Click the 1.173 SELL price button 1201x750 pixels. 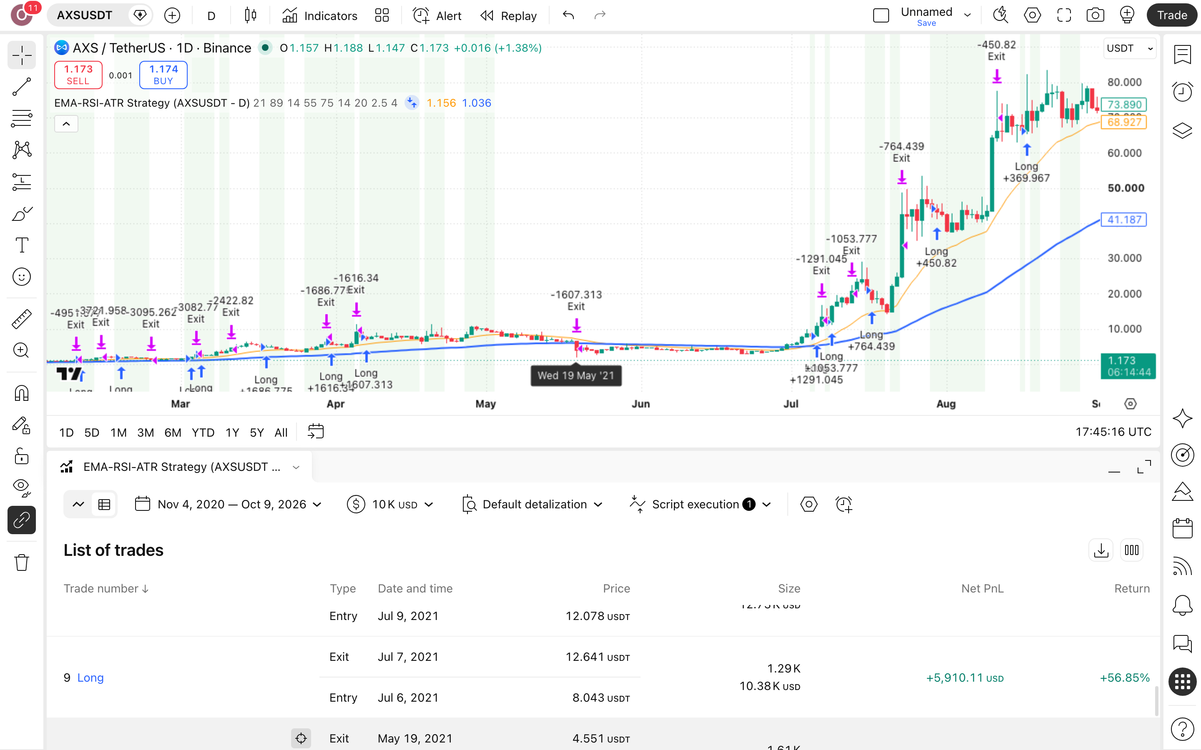coord(78,75)
